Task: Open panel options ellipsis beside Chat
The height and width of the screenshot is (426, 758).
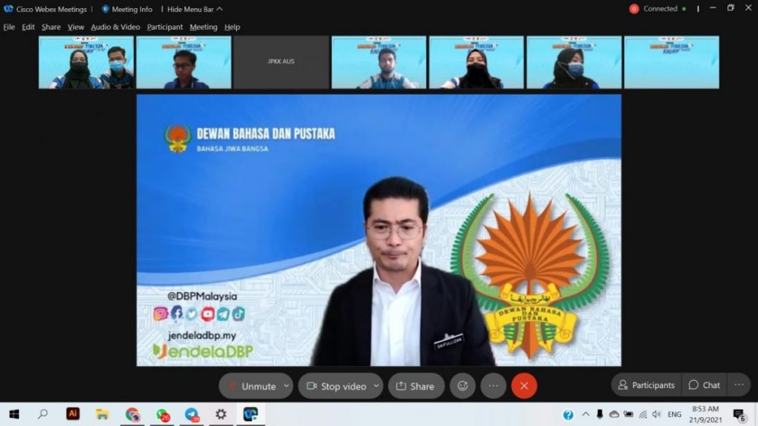Action: [x=739, y=385]
